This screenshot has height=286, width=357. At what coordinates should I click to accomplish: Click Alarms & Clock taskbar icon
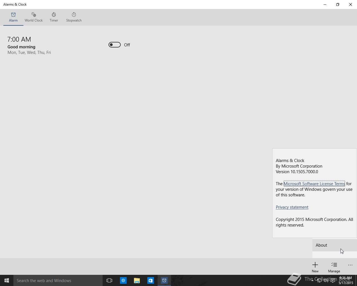tap(164, 280)
